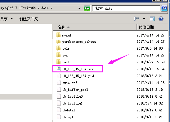Click the ibdata1 file name
This screenshot has height=122, width=170.
coord(69,110)
